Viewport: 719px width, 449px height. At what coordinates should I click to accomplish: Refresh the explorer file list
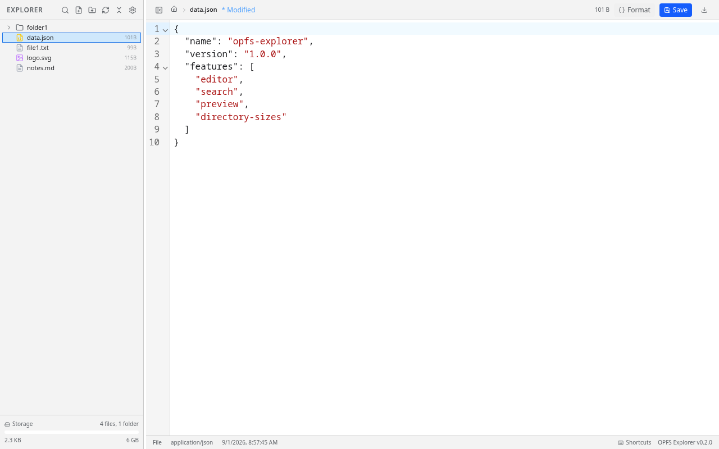pos(106,10)
